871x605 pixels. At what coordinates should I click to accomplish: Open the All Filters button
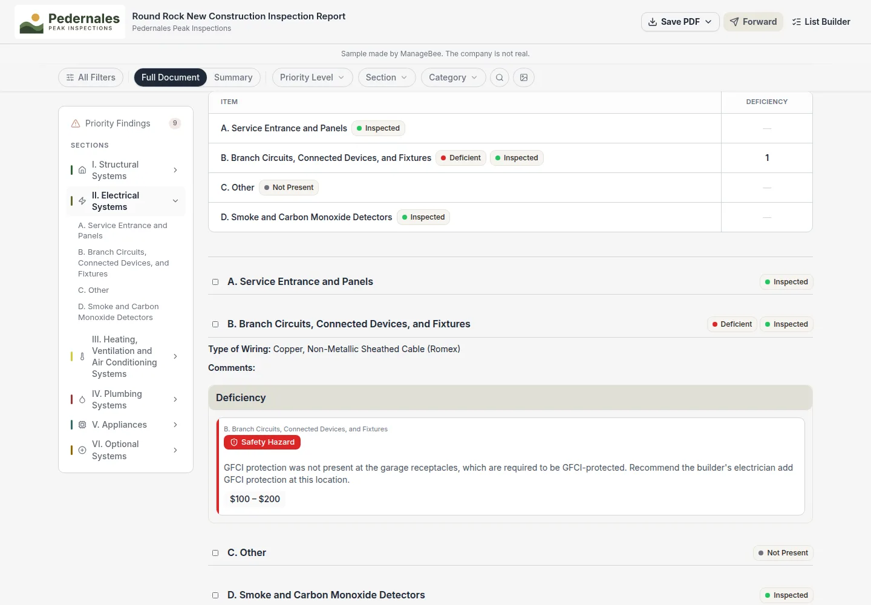(x=91, y=77)
